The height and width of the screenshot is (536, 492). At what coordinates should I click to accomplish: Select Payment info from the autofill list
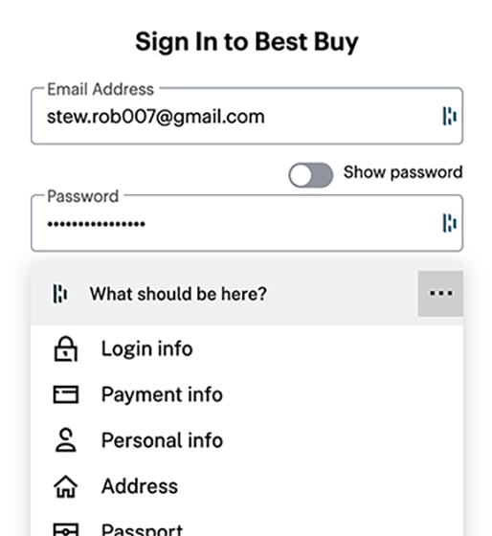(247, 394)
